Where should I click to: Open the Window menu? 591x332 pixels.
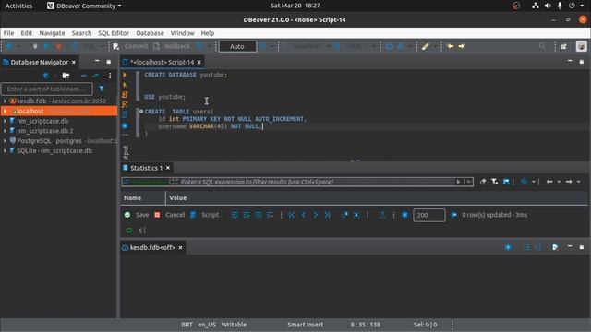(x=183, y=33)
